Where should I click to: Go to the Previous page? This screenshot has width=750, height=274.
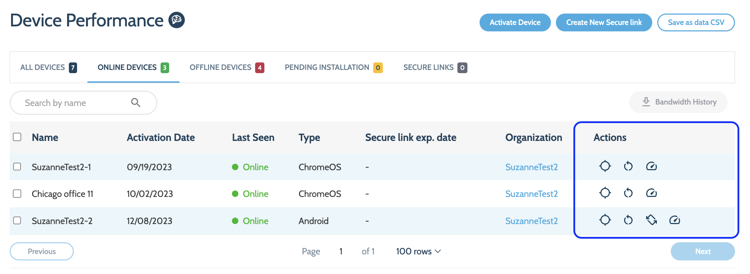(42, 252)
